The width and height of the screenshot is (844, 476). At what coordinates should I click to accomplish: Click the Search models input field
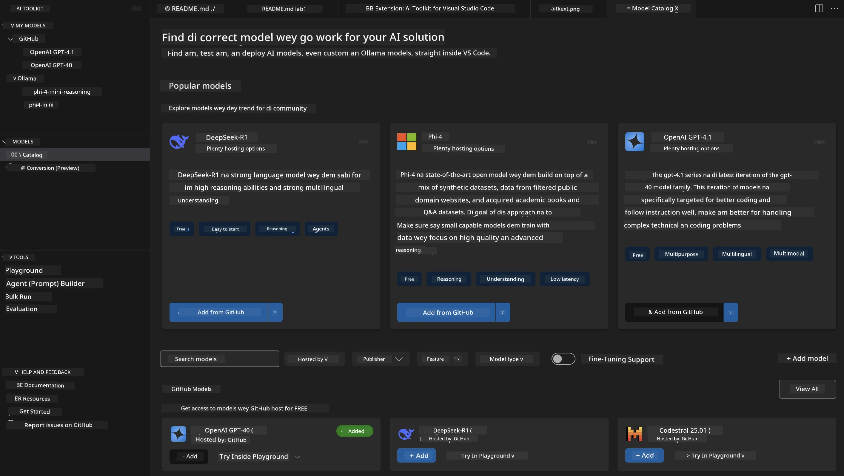coord(220,359)
